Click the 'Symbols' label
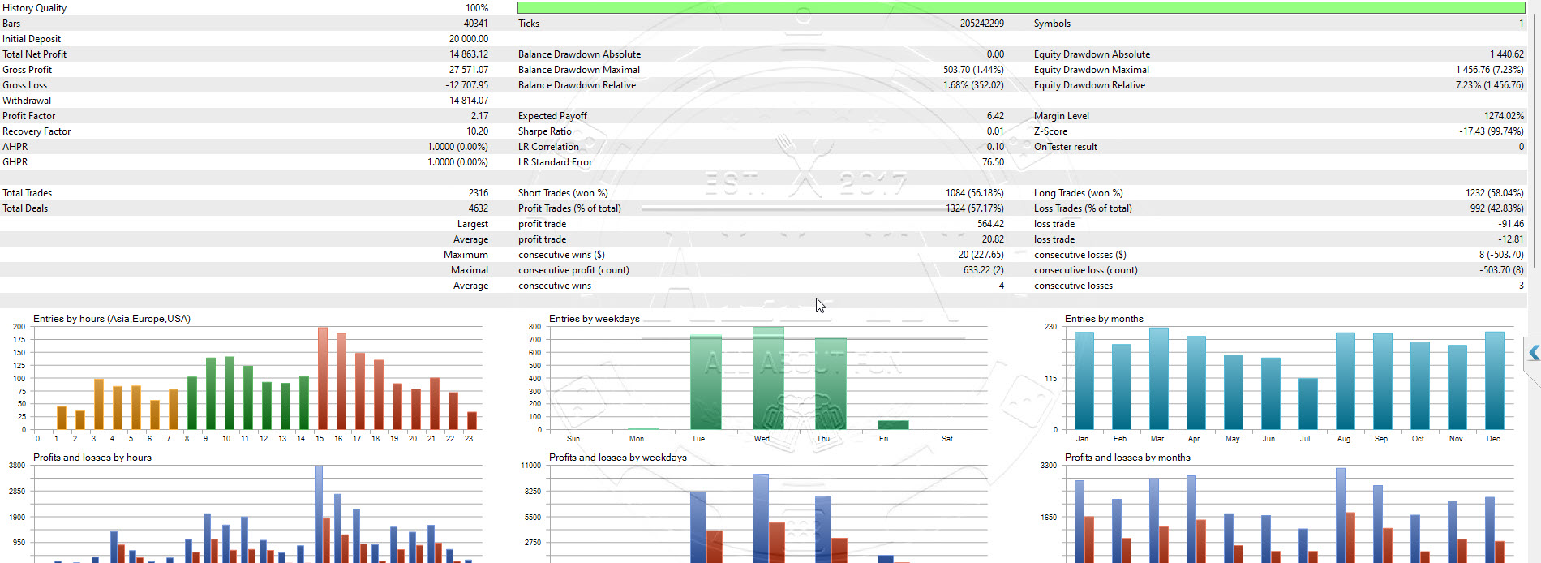The height and width of the screenshot is (563, 1541). coord(1052,24)
